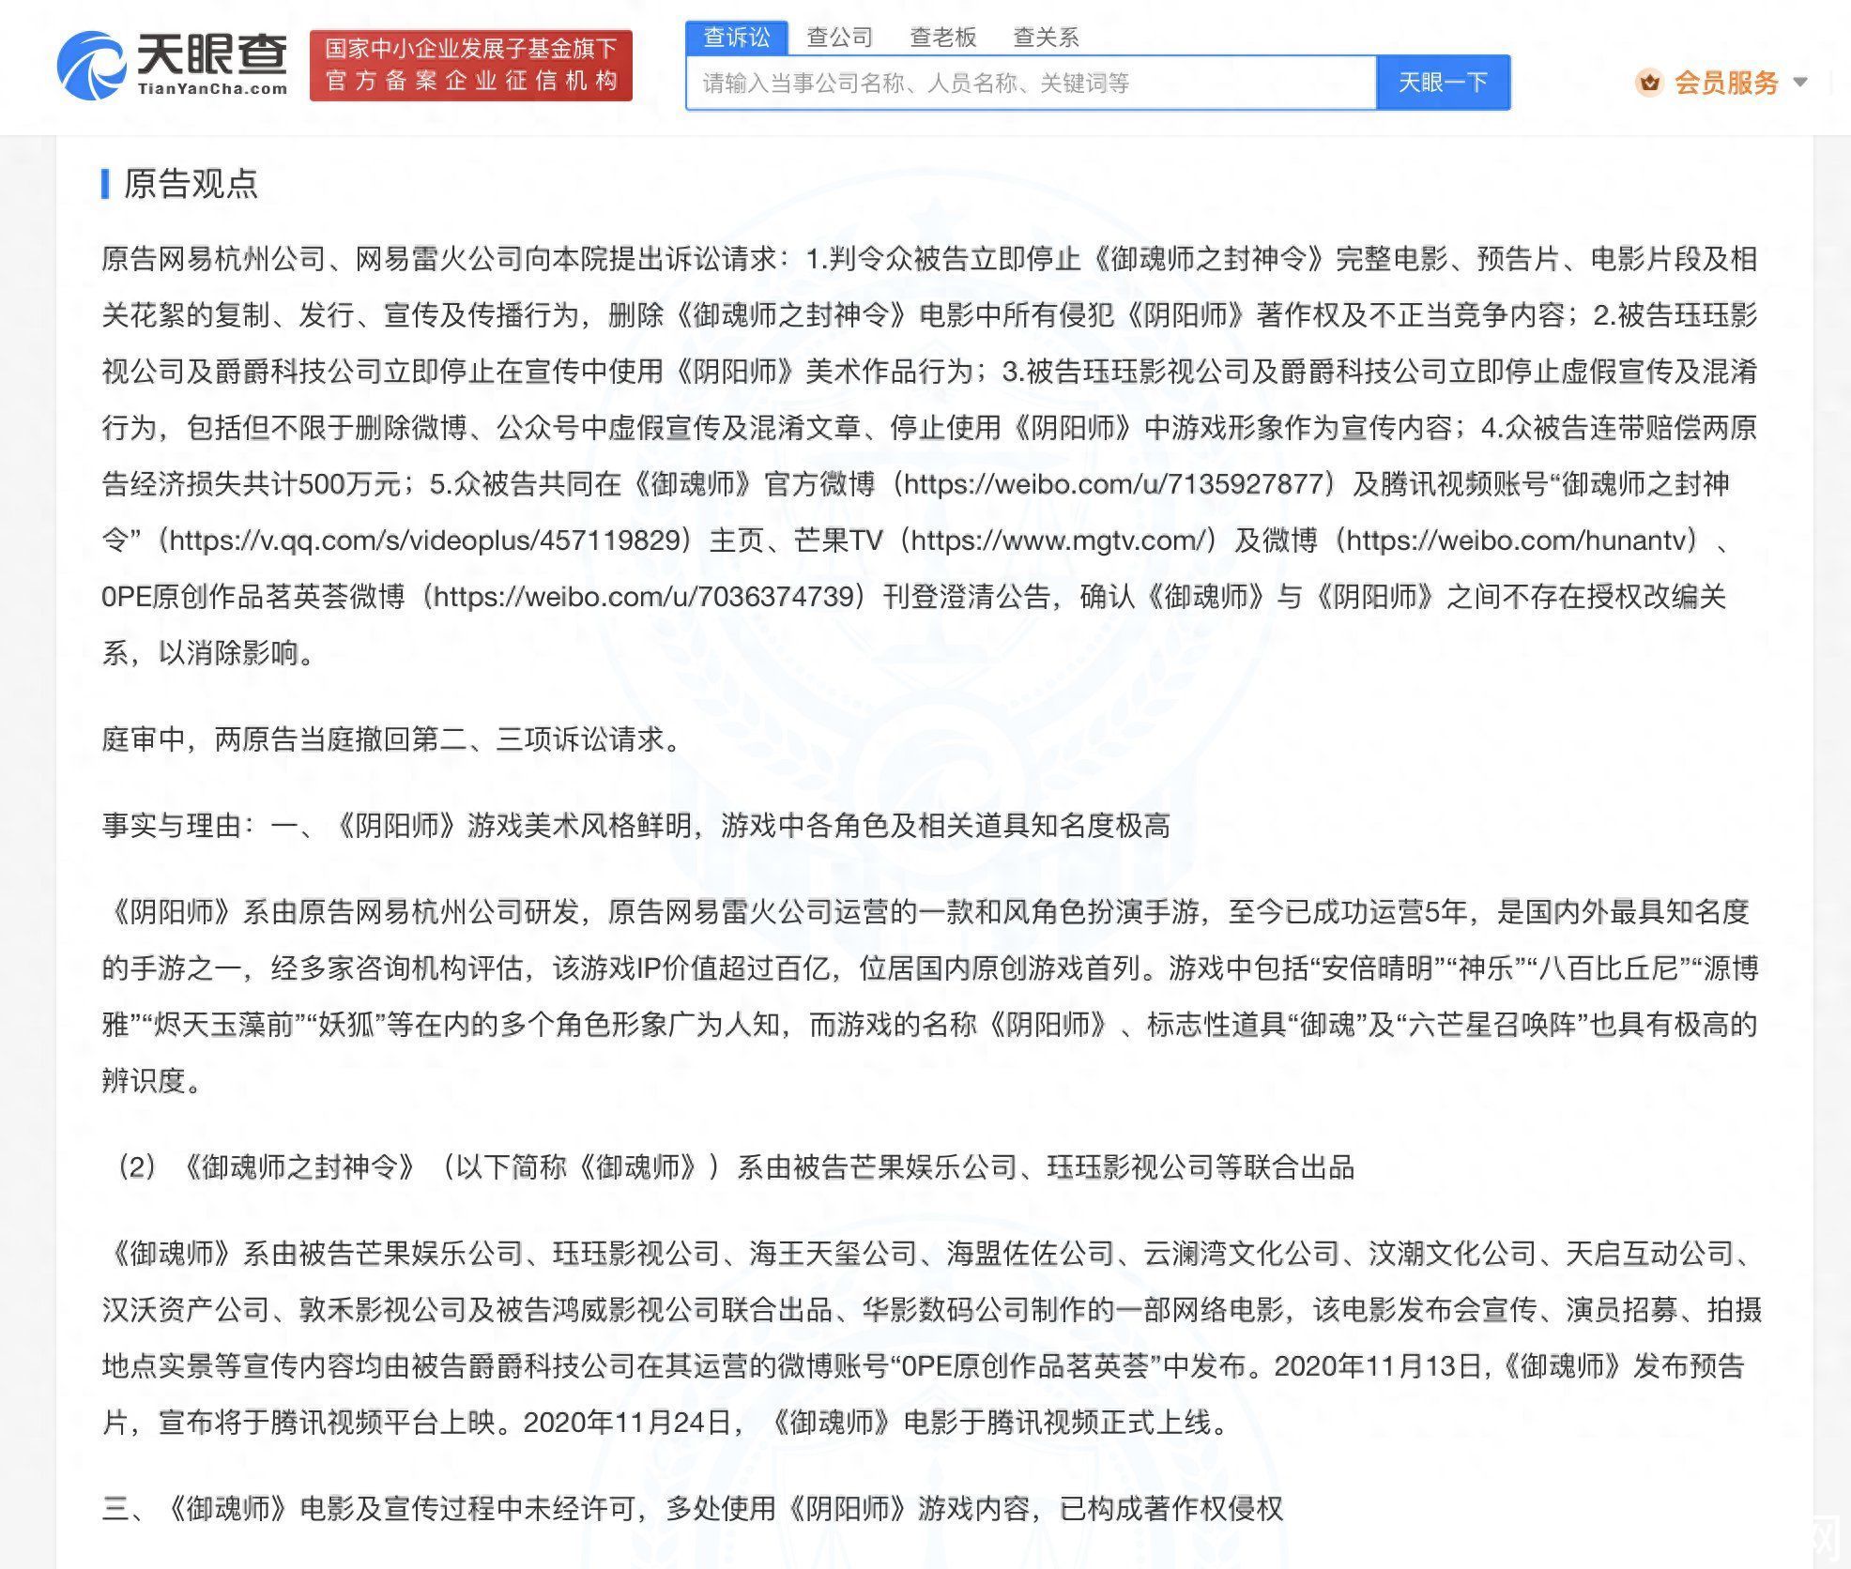Click the weibo.com/hunantv URL text

point(1516,541)
